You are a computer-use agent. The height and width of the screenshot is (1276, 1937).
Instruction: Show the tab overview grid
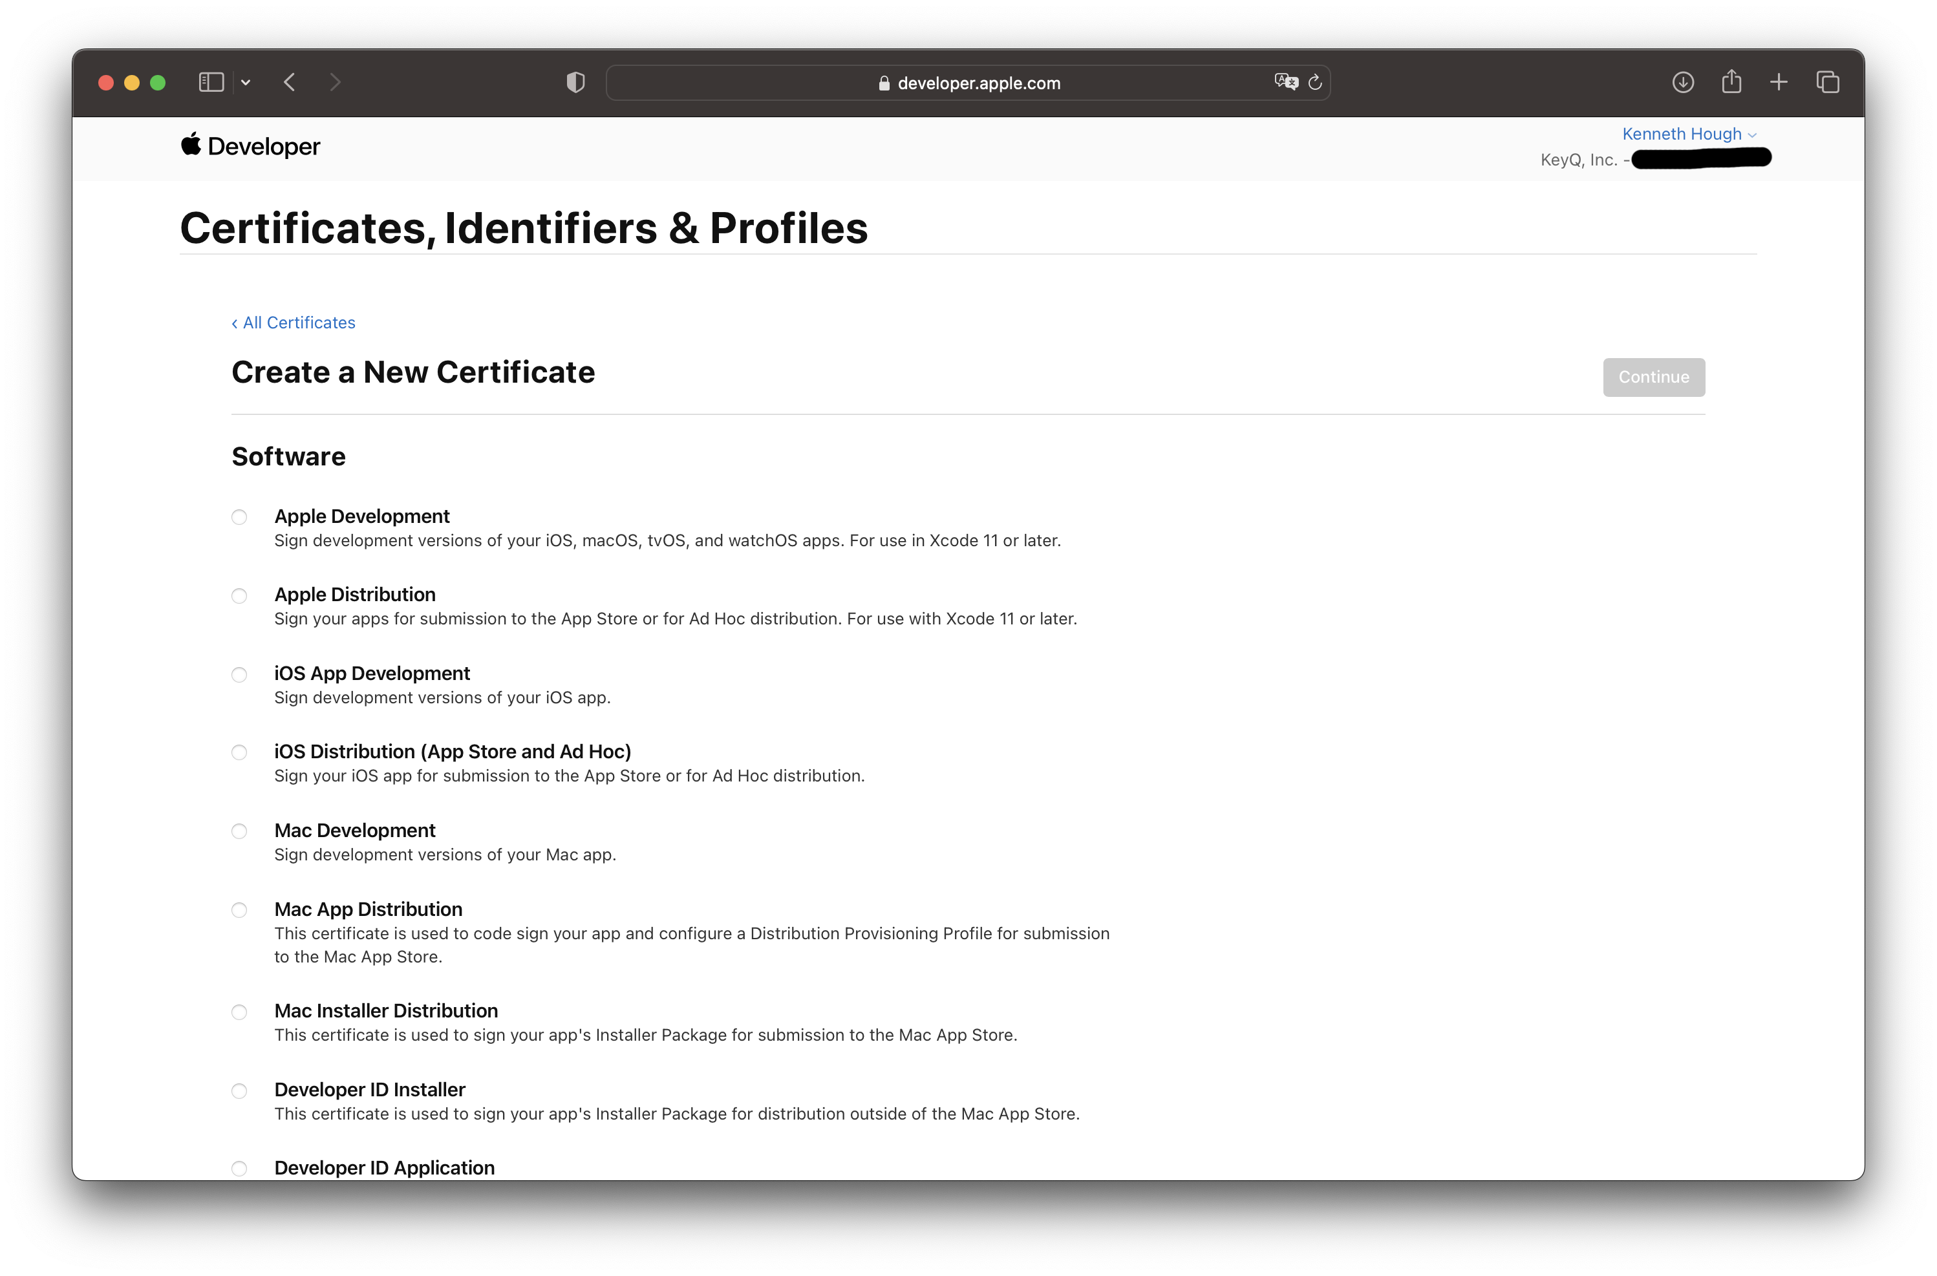[x=1828, y=81]
